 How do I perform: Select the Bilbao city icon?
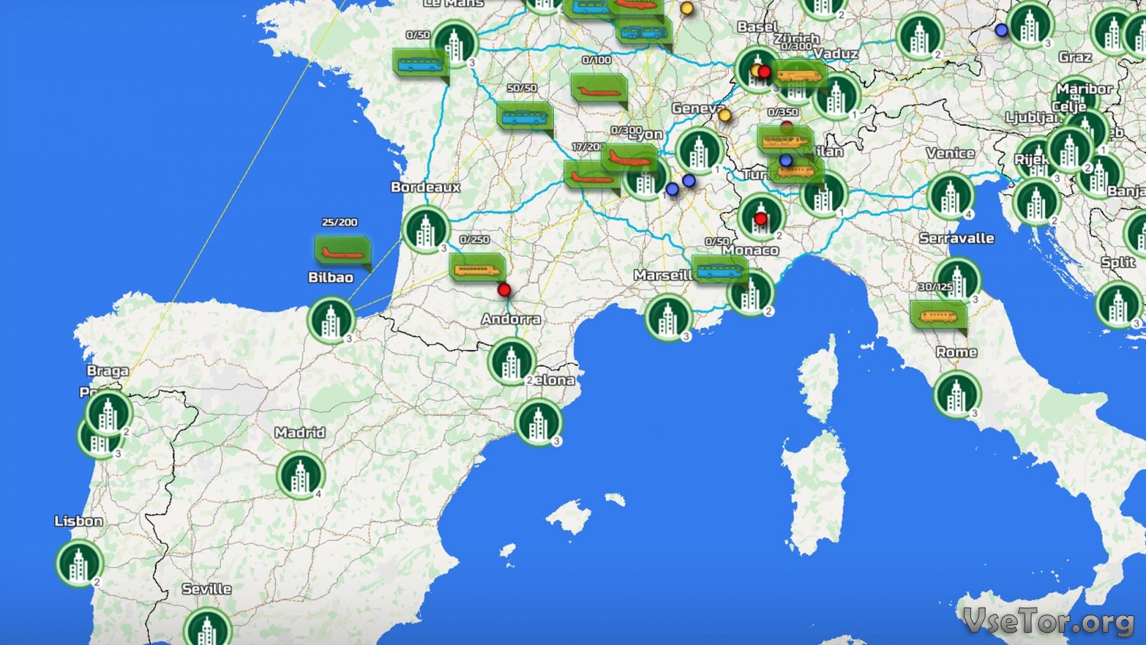click(331, 320)
